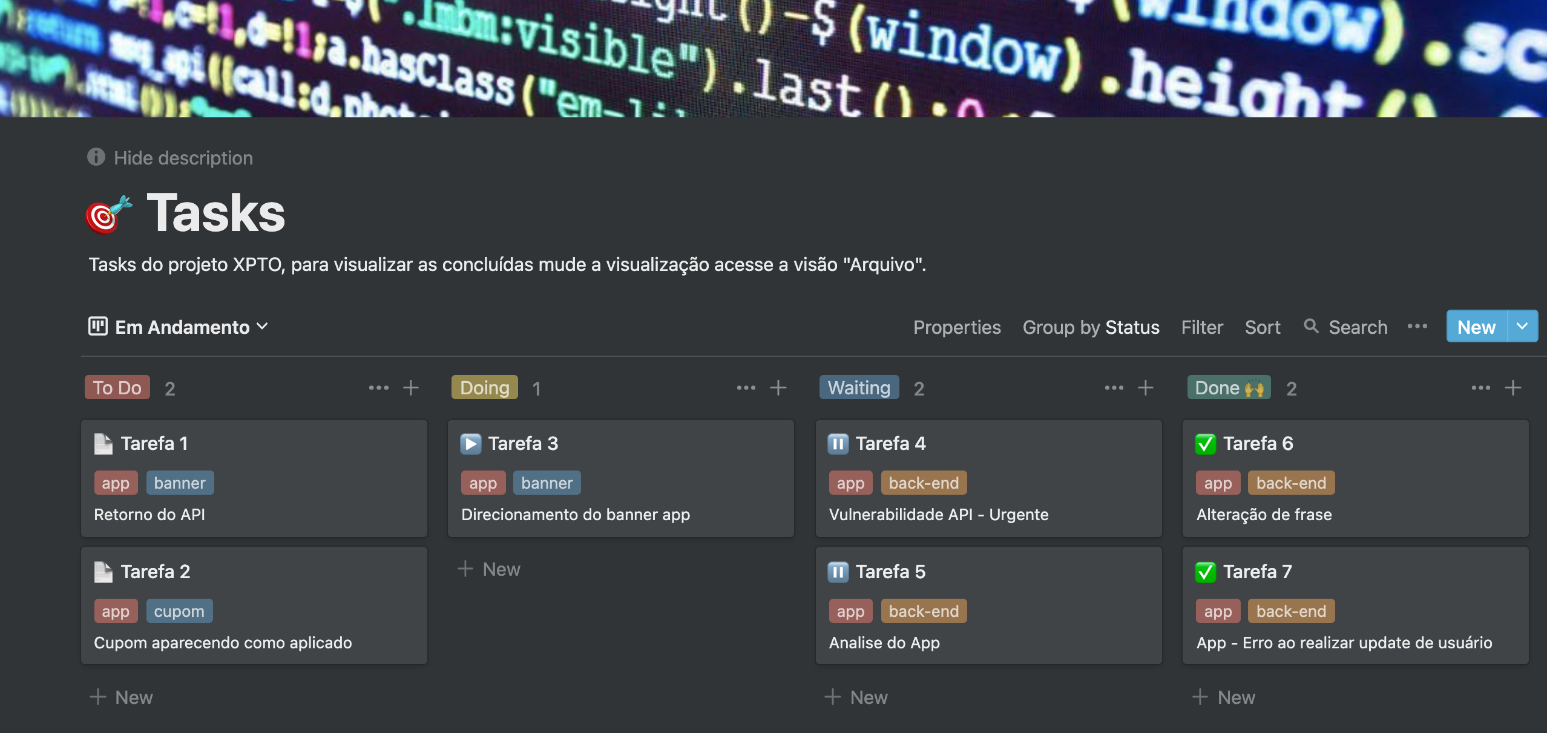Viewport: 1547px width, 733px height.
Task: Add a card with Waiting column plus icon
Action: tap(1146, 388)
